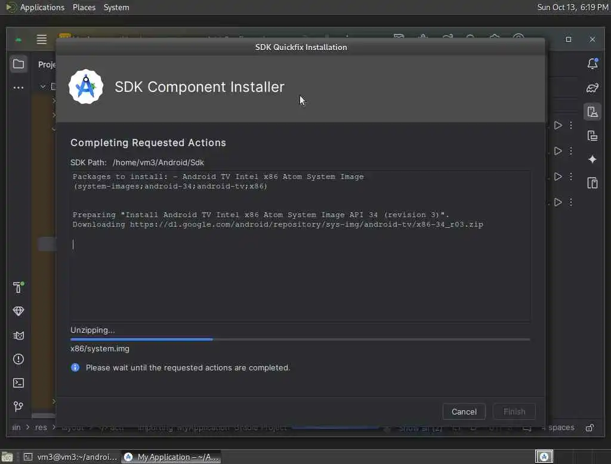Collapse the top project tree node chevron
Image resolution: width=611 pixels, height=464 pixels.
pos(43,86)
